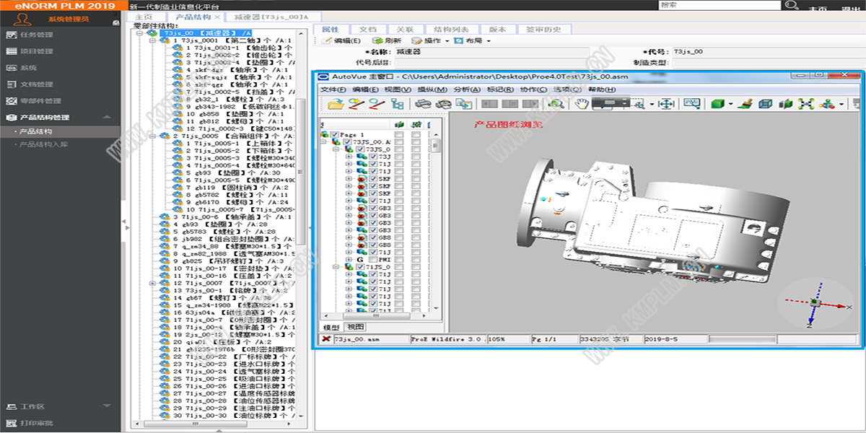The image size is (866, 433).
Task: Collapse the 73js_0001 第二轴 node
Action: tap(152, 41)
